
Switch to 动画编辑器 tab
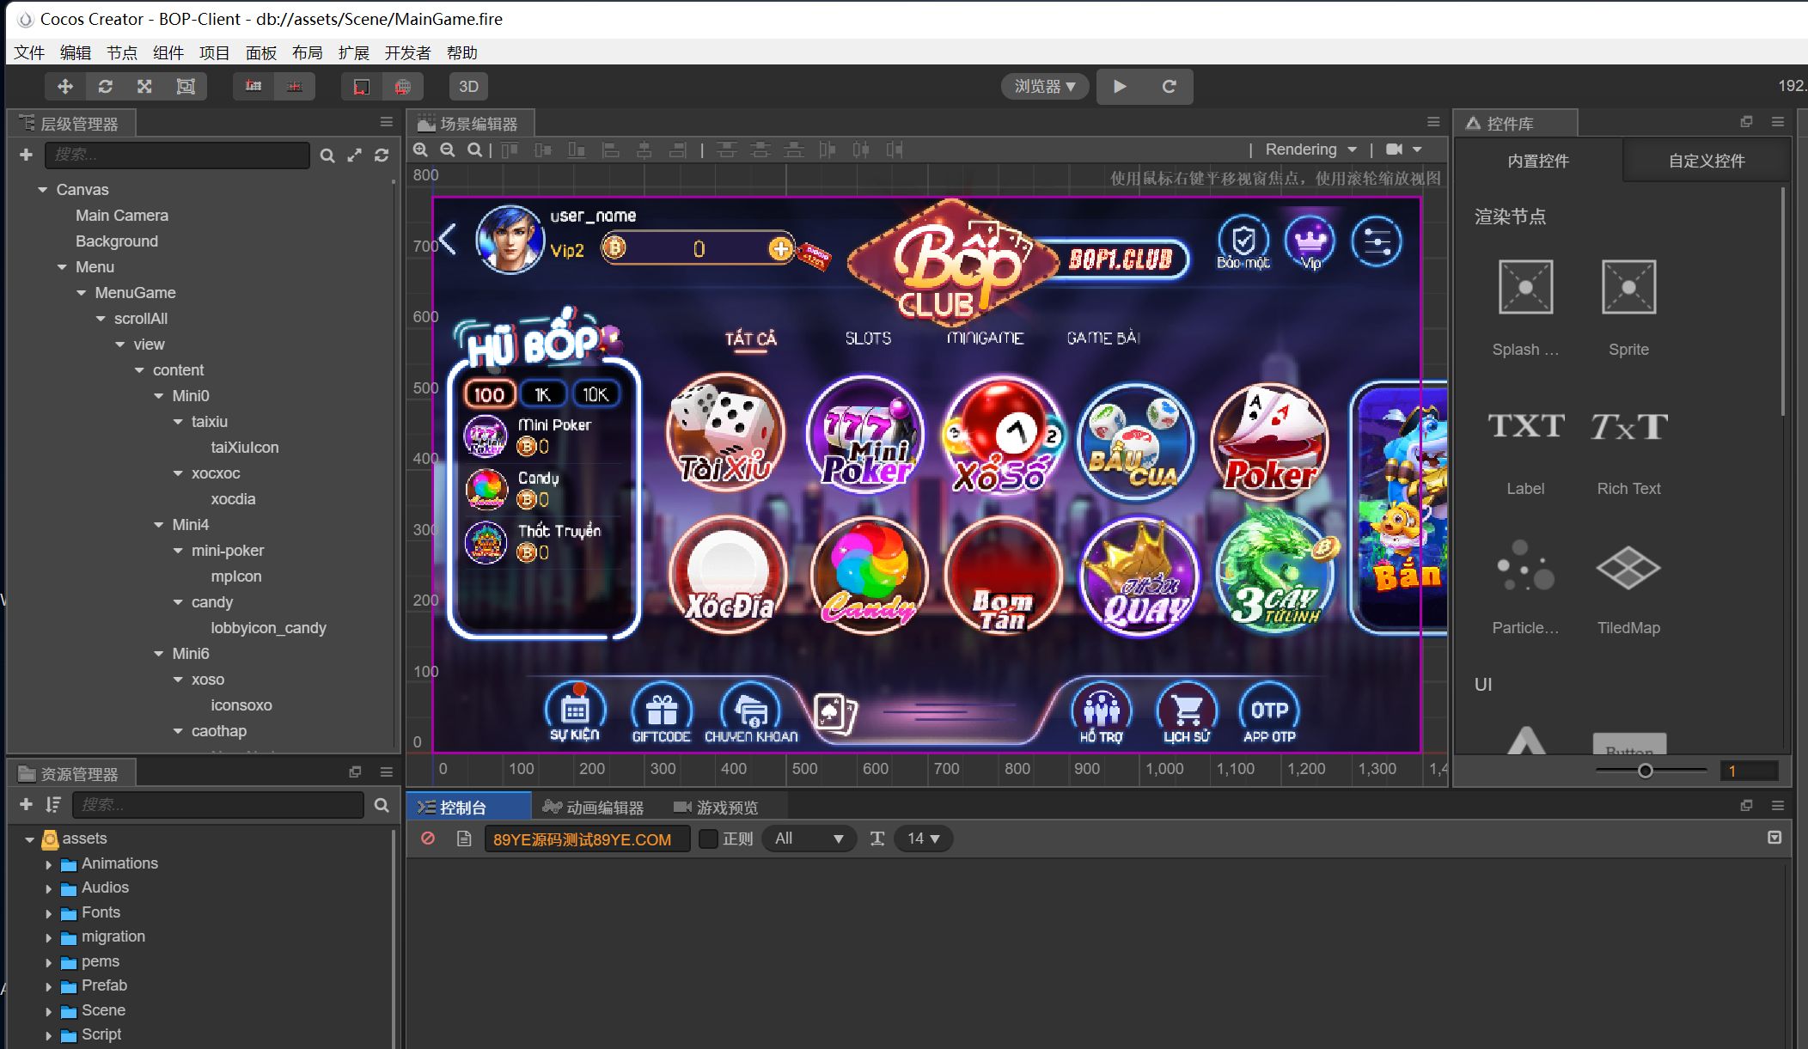[593, 808]
